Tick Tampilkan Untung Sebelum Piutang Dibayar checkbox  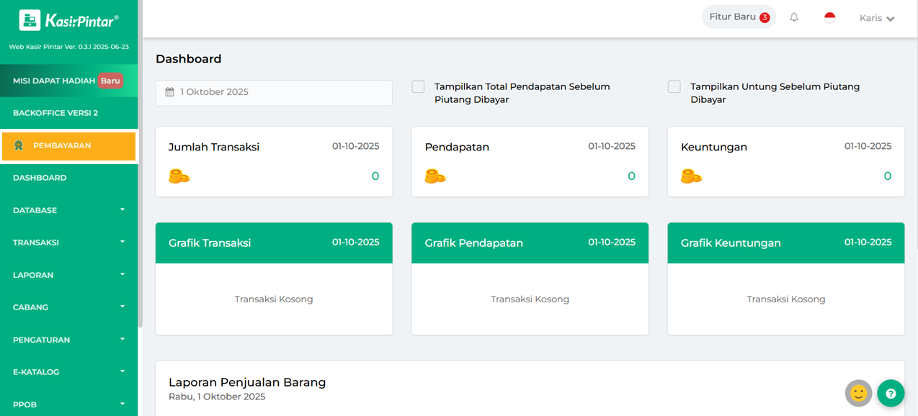[x=674, y=87]
